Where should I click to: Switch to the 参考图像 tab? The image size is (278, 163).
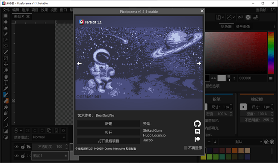coord(243,27)
